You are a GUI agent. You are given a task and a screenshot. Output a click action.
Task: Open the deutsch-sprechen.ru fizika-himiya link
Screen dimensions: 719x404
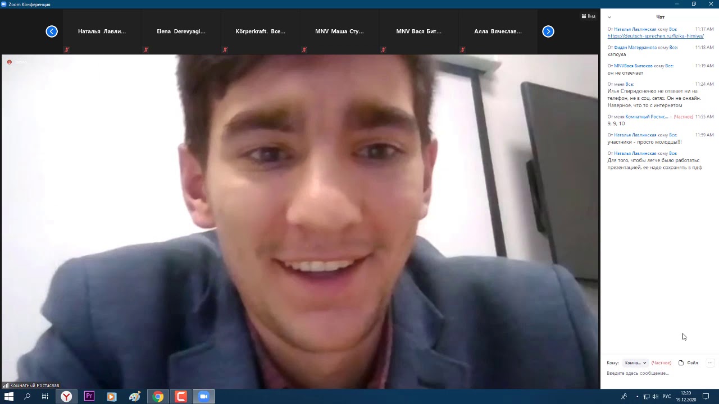click(x=655, y=36)
